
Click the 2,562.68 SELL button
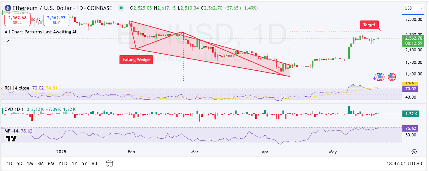click(17, 20)
